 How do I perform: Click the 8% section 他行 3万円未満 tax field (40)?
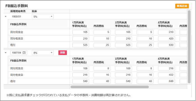[145, 81]
